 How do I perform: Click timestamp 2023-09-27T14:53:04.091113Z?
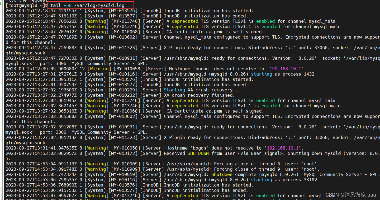pos(41,164)
